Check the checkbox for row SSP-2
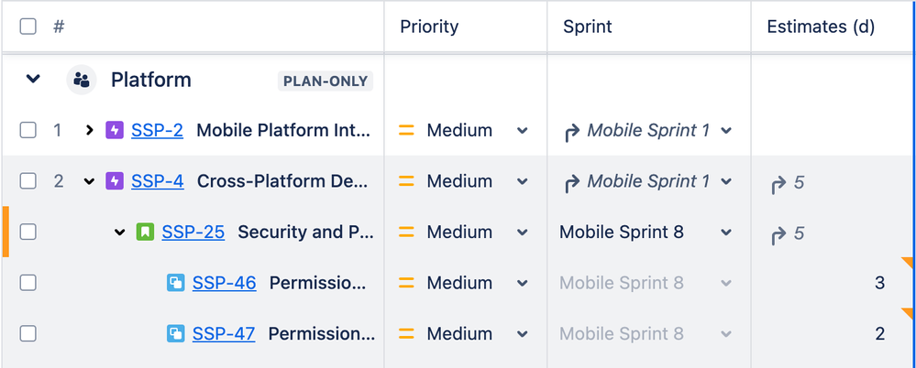Screen dimensions: 916x368 point(28,130)
